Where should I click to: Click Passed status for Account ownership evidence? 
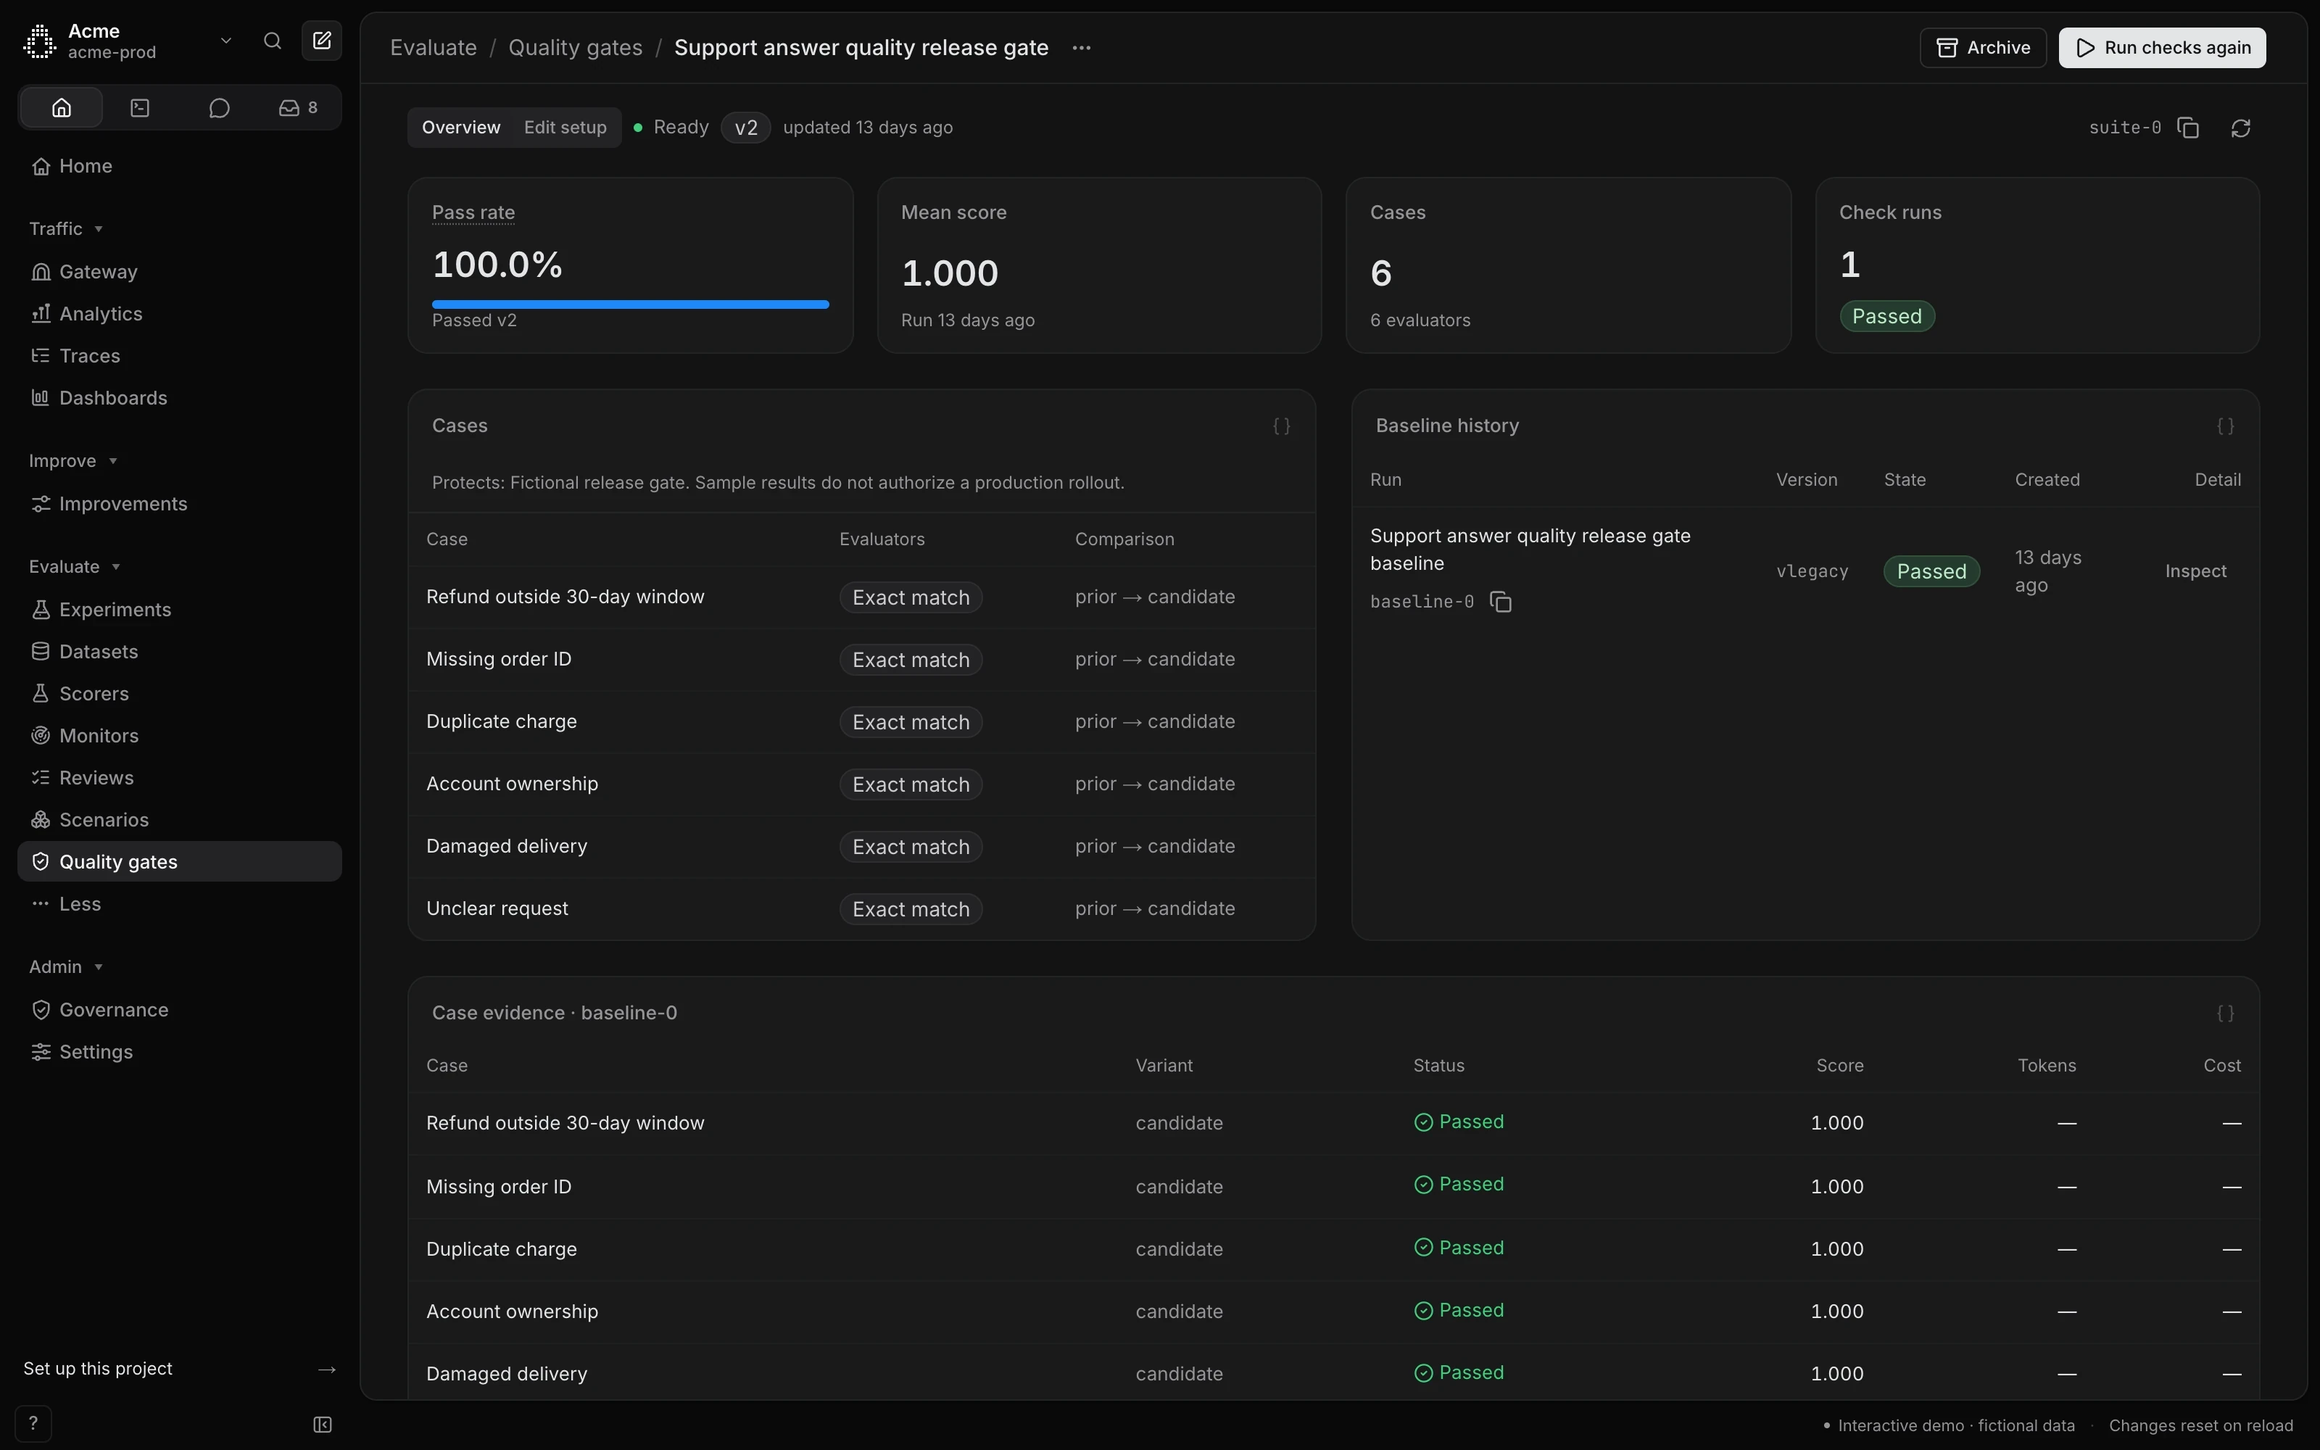click(1458, 1310)
